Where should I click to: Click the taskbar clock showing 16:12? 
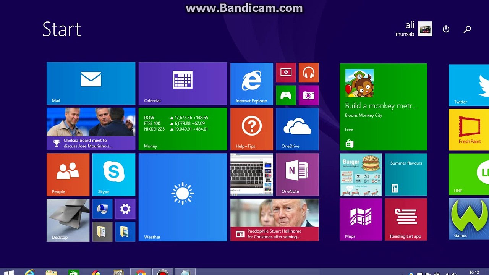pyautogui.click(x=474, y=272)
